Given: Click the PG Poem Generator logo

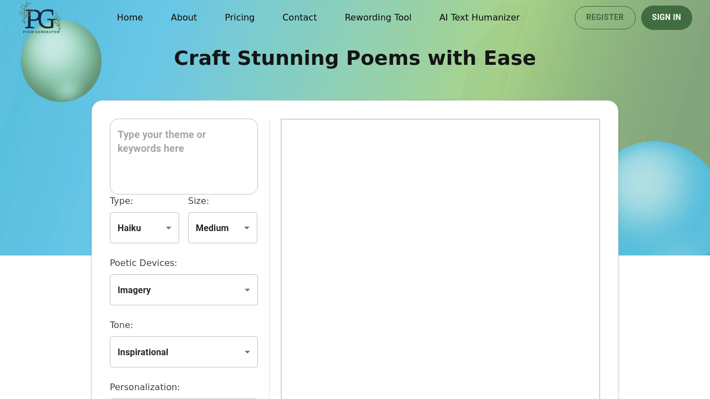Looking at the screenshot, I should point(39,18).
